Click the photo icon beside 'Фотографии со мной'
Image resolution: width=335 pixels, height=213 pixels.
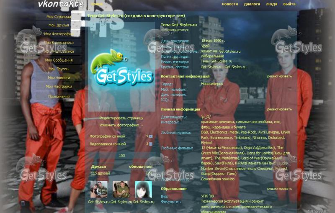tap(151, 136)
